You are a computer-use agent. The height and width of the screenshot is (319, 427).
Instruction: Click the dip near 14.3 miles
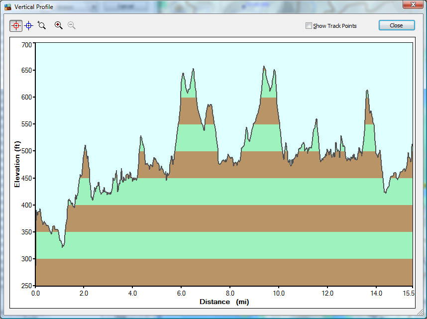tap(385, 192)
